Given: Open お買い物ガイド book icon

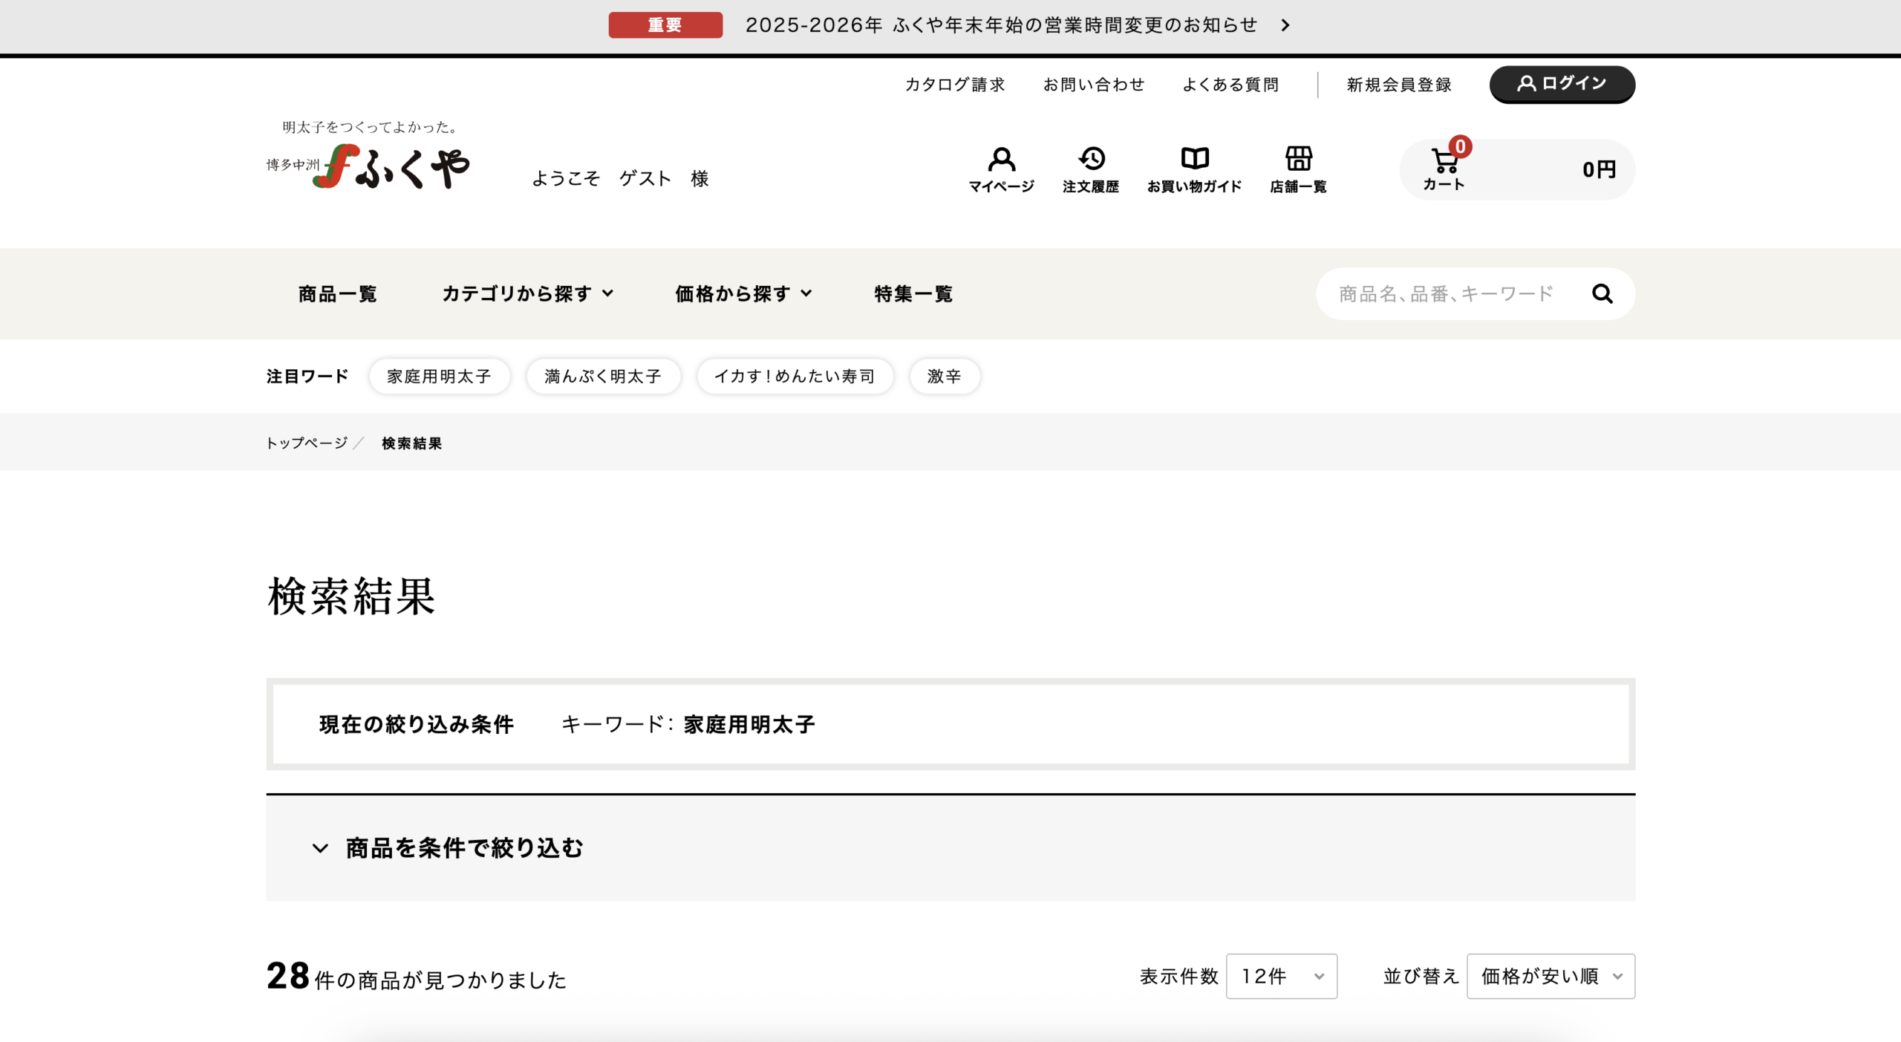Looking at the screenshot, I should [1194, 160].
